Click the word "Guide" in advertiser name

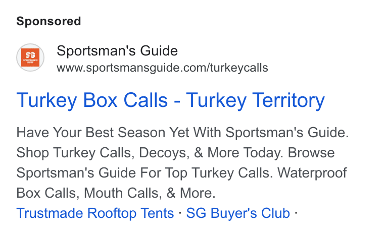pyautogui.click(x=159, y=51)
